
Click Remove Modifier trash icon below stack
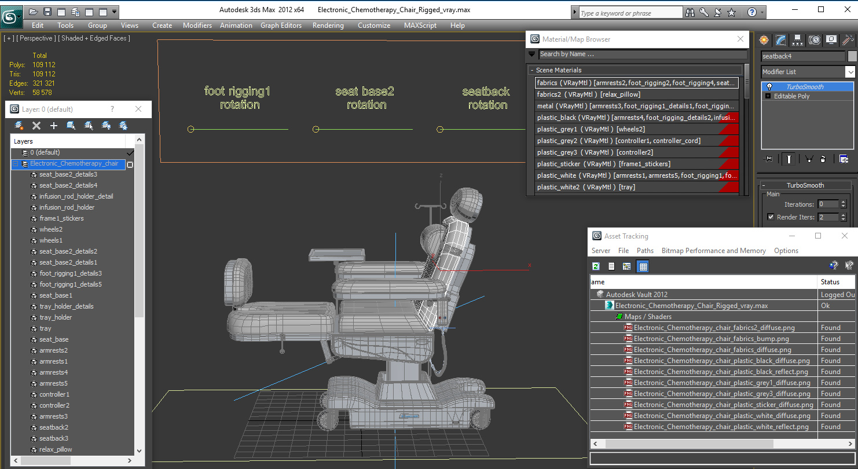click(x=823, y=159)
